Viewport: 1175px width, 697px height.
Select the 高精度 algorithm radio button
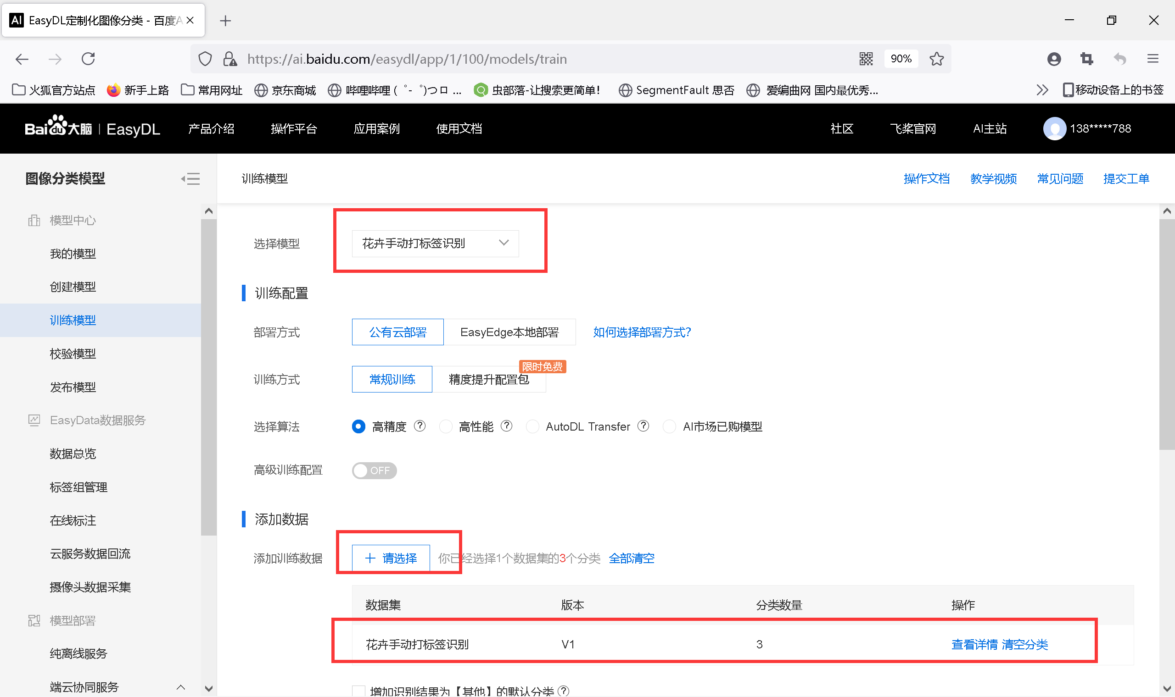[358, 426]
